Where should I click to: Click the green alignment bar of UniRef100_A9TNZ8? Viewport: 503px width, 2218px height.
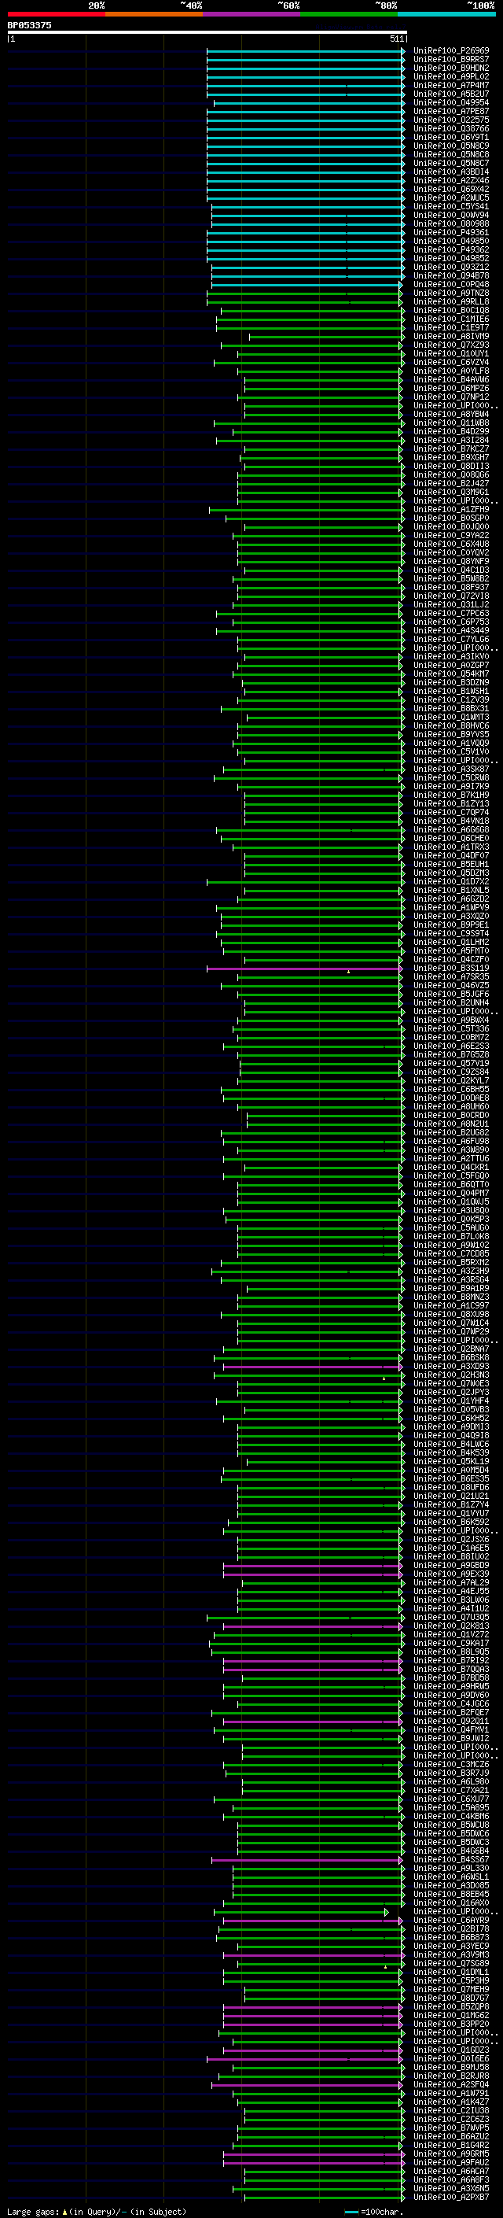tap(305, 293)
